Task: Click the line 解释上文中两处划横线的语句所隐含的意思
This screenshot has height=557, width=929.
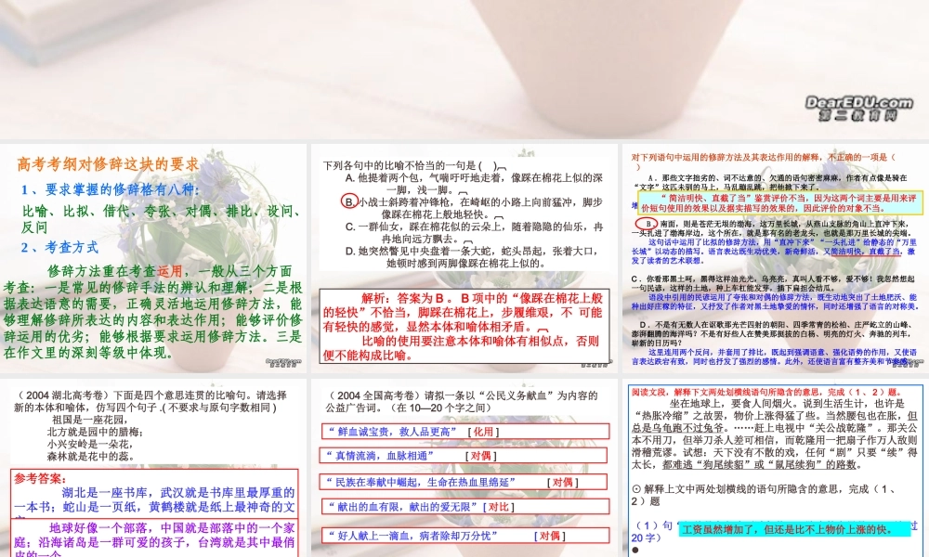Action: click(x=765, y=495)
